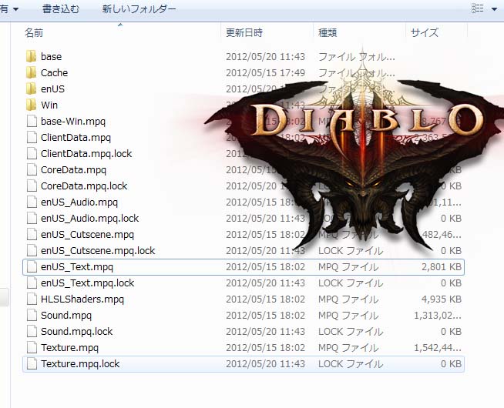Screen dimensions: 504x408
Task: Click the enUS_Text.mpq.lock file name
Action: point(87,283)
